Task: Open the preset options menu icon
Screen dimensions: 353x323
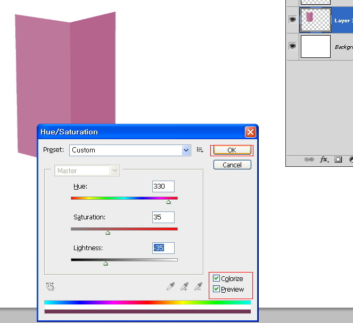Action: (x=200, y=150)
